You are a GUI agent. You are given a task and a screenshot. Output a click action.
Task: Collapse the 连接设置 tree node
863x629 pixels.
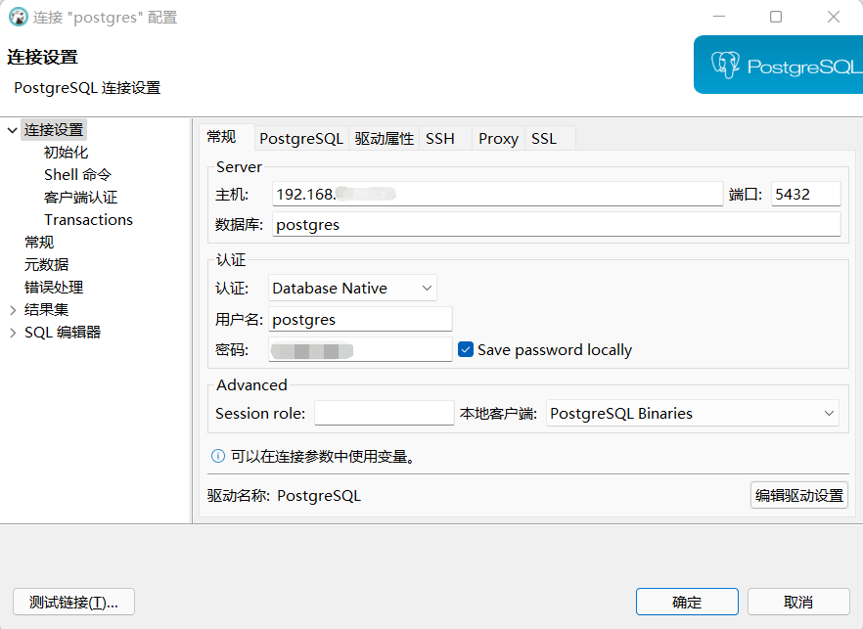(x=12, y=129)
